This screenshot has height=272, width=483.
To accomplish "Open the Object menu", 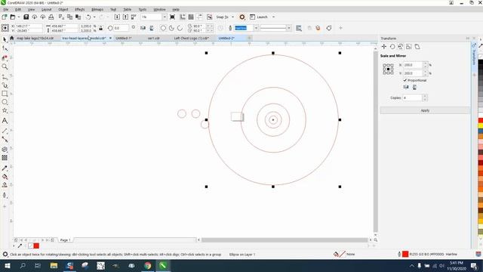I will click(x=63, y=10).
